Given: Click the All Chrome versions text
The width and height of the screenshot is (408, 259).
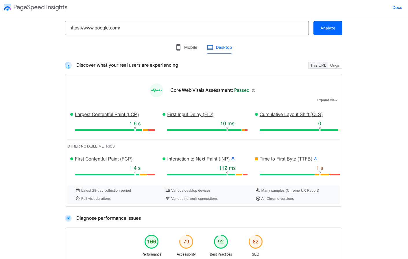Looking at the screenshot, I should pos(278,199).
